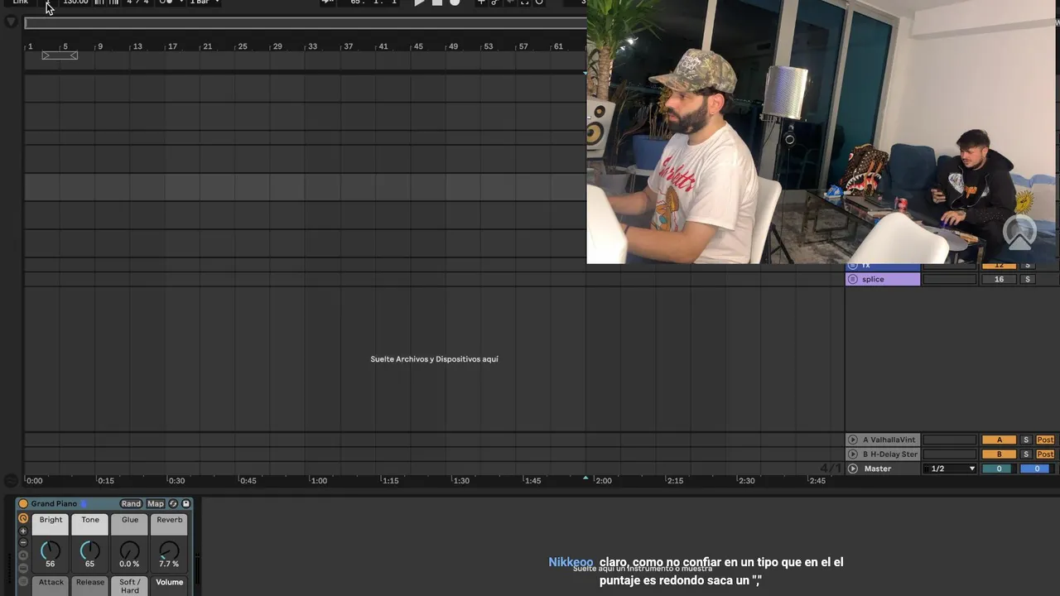
Task: Click the splice track fold icon
Action: tap(853, 279)
